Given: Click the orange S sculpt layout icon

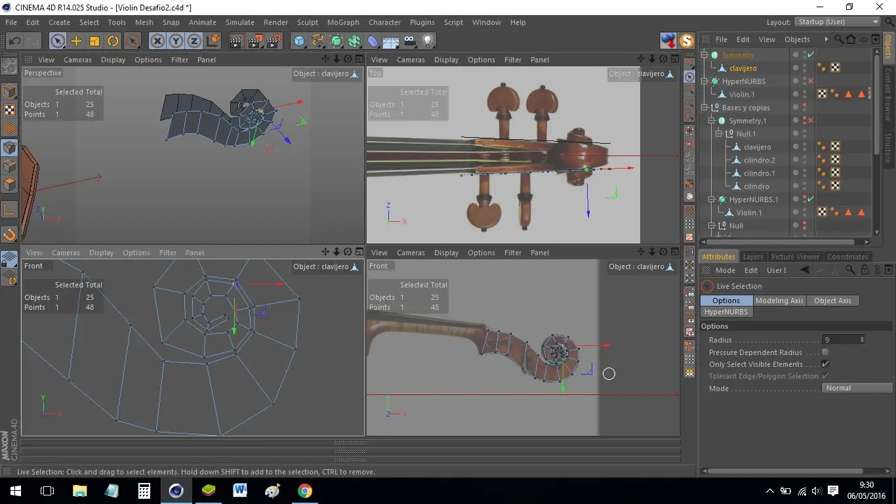Looking at the screenshot, I should click(x=687, y=41).
